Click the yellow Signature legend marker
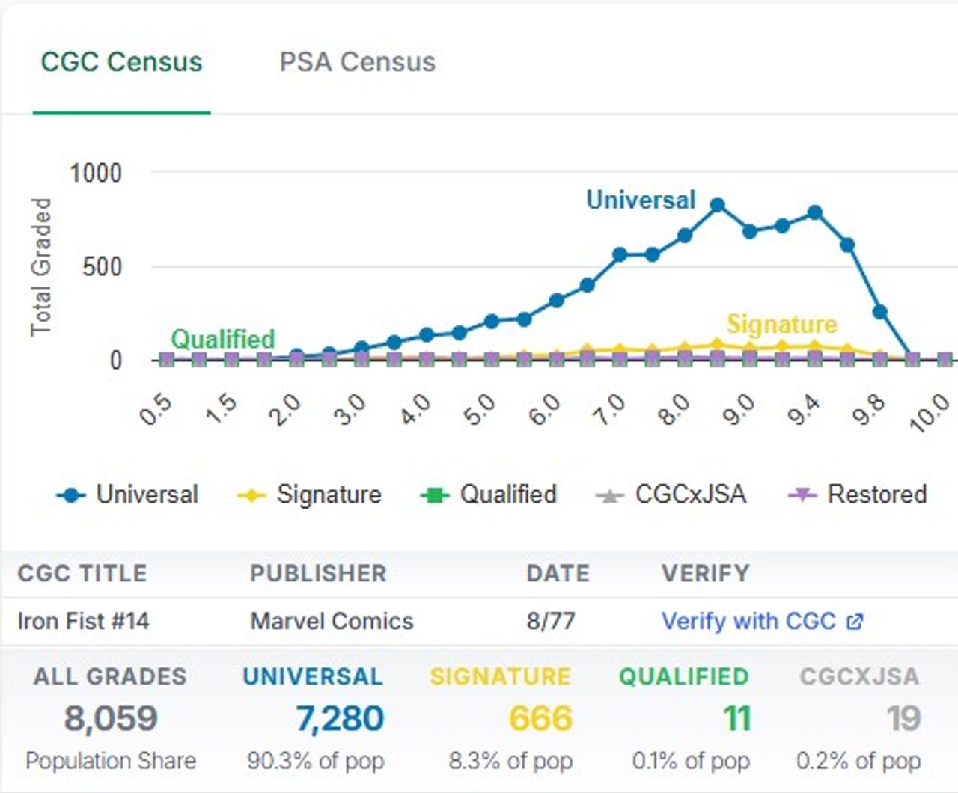 251,495
